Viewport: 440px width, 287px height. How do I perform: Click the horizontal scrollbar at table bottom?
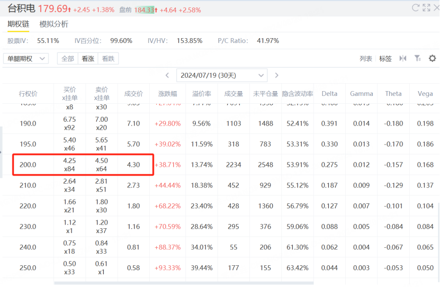click(184, 283)
